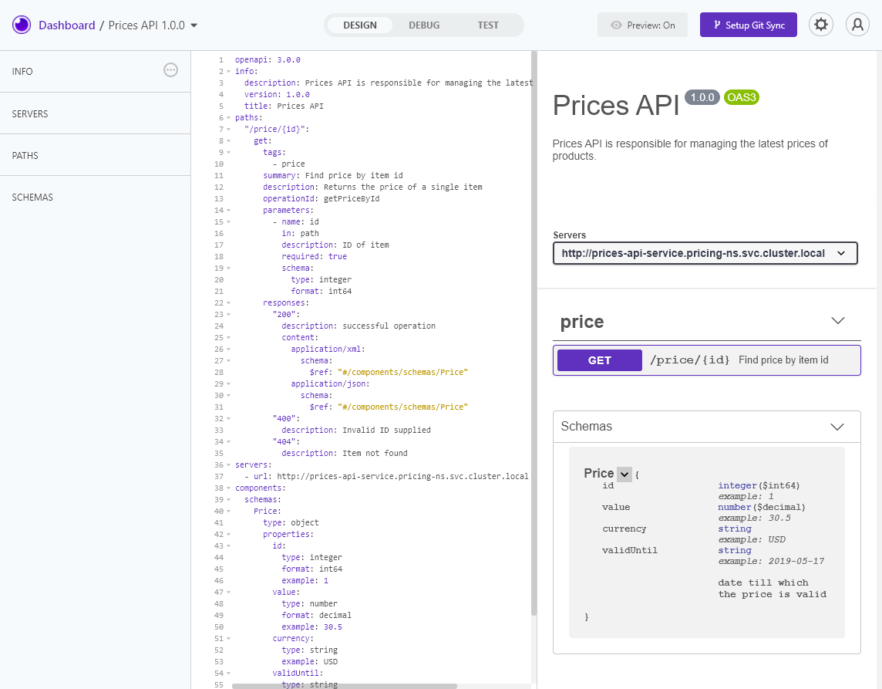The image size is (882, 689).
Task: Click the currency property in Price model
Action: click(624, 529)
